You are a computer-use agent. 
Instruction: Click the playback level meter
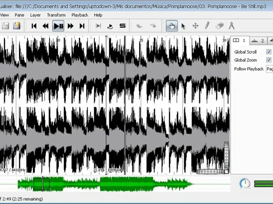(263, 184)
